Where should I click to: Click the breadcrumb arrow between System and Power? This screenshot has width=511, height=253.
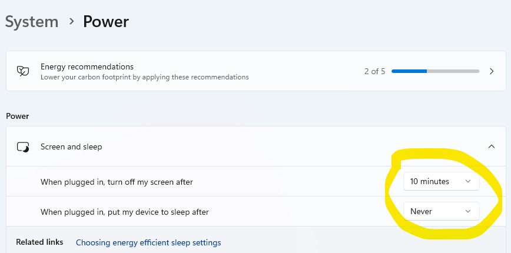pyautogui.click(x=71, y=22)
